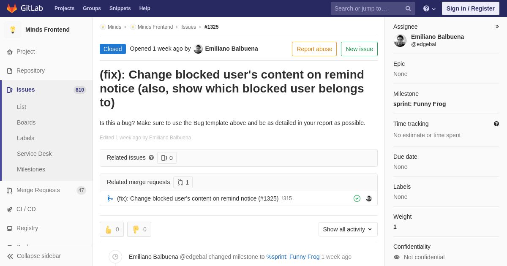Open the Projects menu
Image resolution: width=507 pixels, height=266 pixels.
tap(64, 8)
